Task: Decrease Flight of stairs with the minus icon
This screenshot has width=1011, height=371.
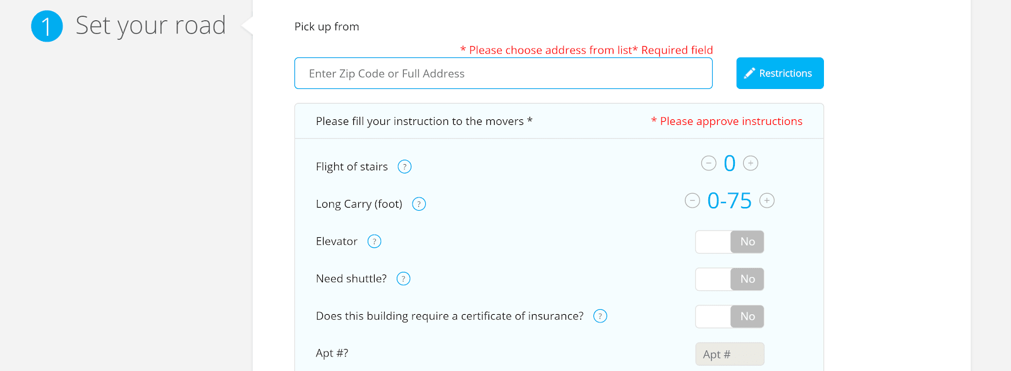Action: [x=709, y=163]
